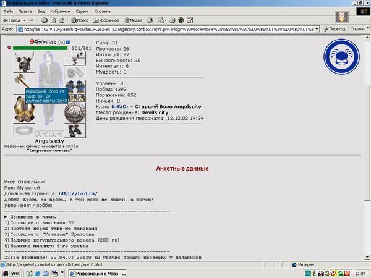Image resolution: width=371 pixels, height=278 pixels.
Task: Click the green health bar
Action: (40, 48)
